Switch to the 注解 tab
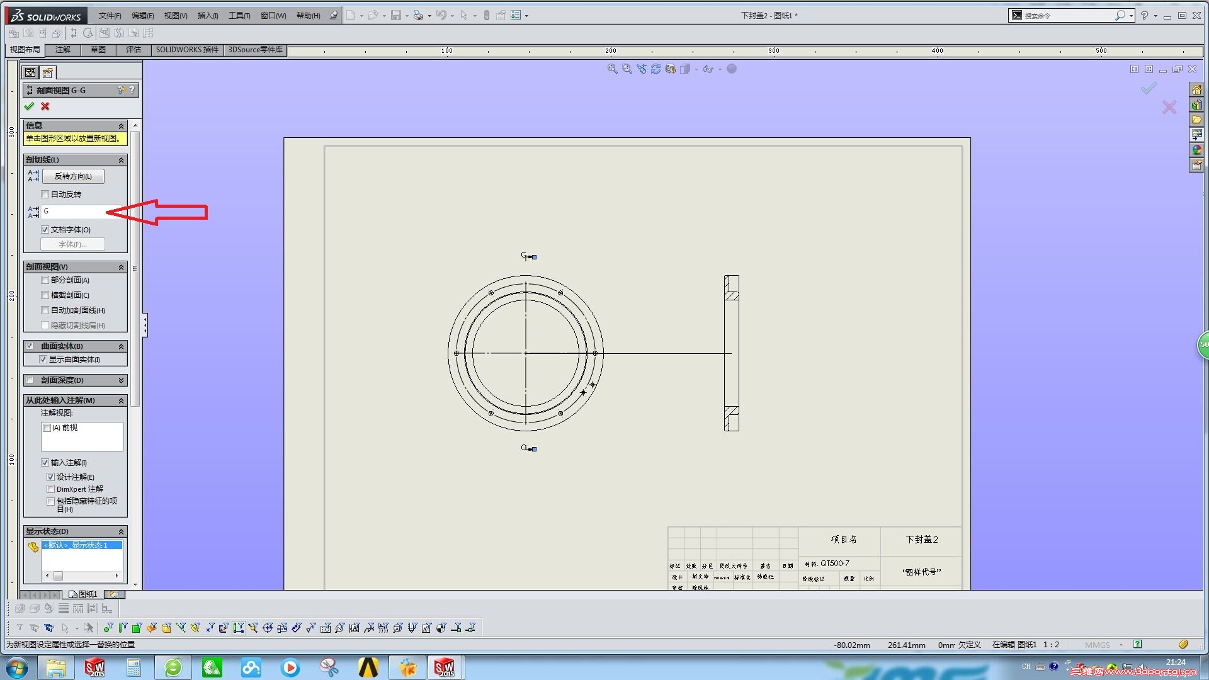This screenshot has height=680, width=1209. (x=62, y=50)
